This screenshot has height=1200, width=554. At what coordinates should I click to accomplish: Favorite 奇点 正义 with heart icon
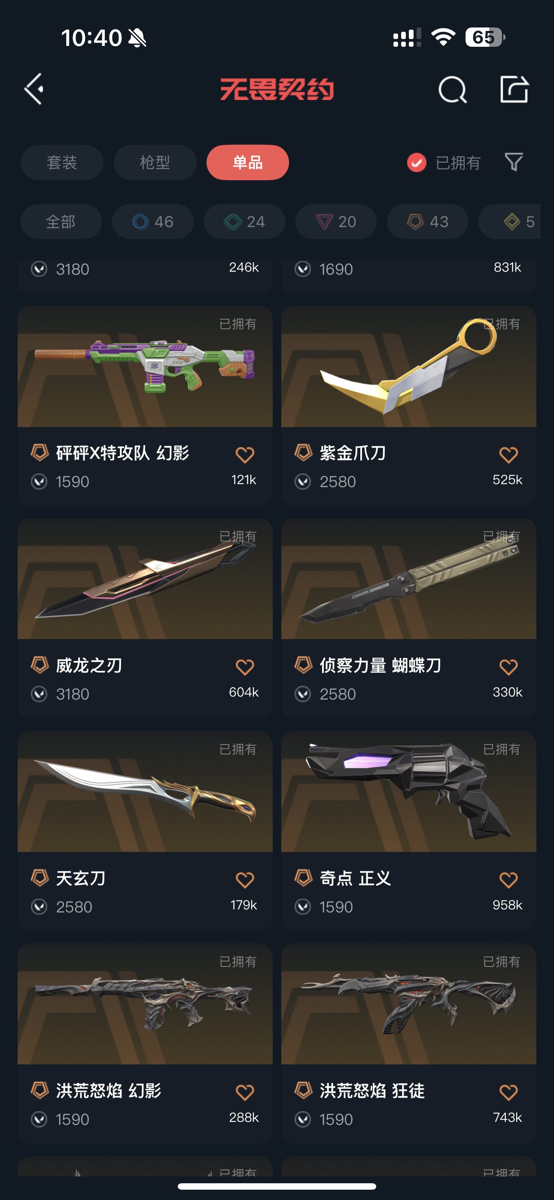point(508,879)
